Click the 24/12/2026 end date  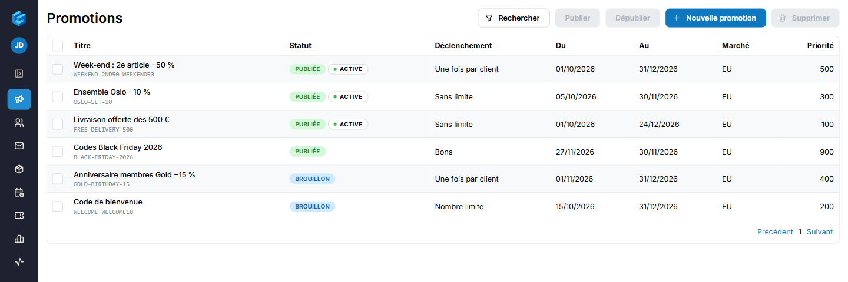tap(659, 124)
